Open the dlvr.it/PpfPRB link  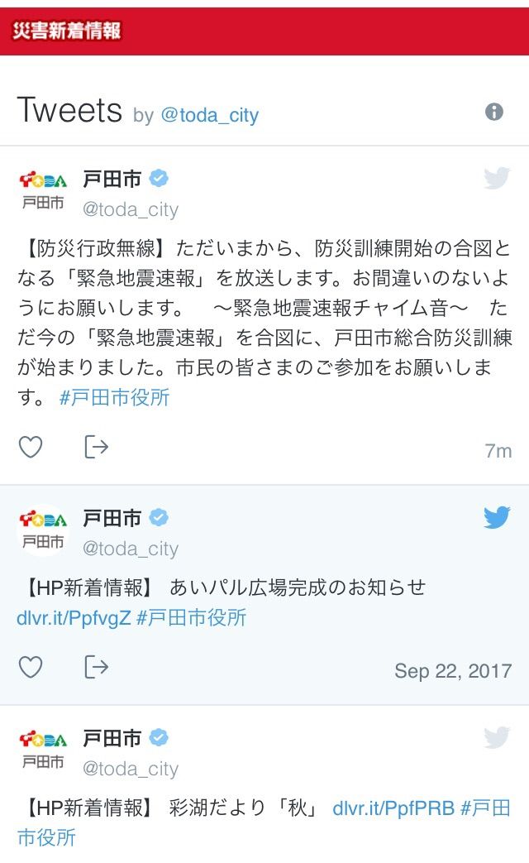tap(393, 808)
